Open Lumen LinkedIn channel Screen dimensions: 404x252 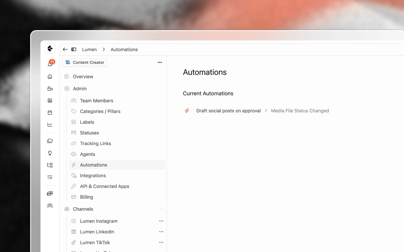97,232
